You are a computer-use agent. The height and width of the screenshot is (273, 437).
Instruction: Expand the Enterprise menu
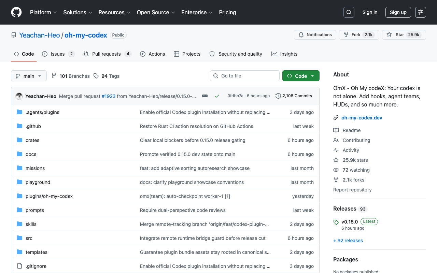tap(197, 12)
